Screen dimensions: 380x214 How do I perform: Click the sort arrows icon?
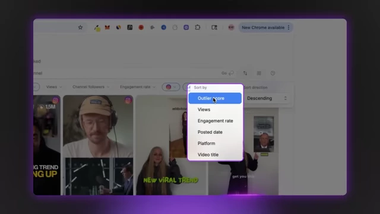tap(245, 73)
